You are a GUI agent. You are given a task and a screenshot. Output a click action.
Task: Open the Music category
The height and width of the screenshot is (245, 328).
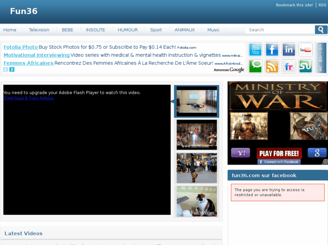[213, 30]
